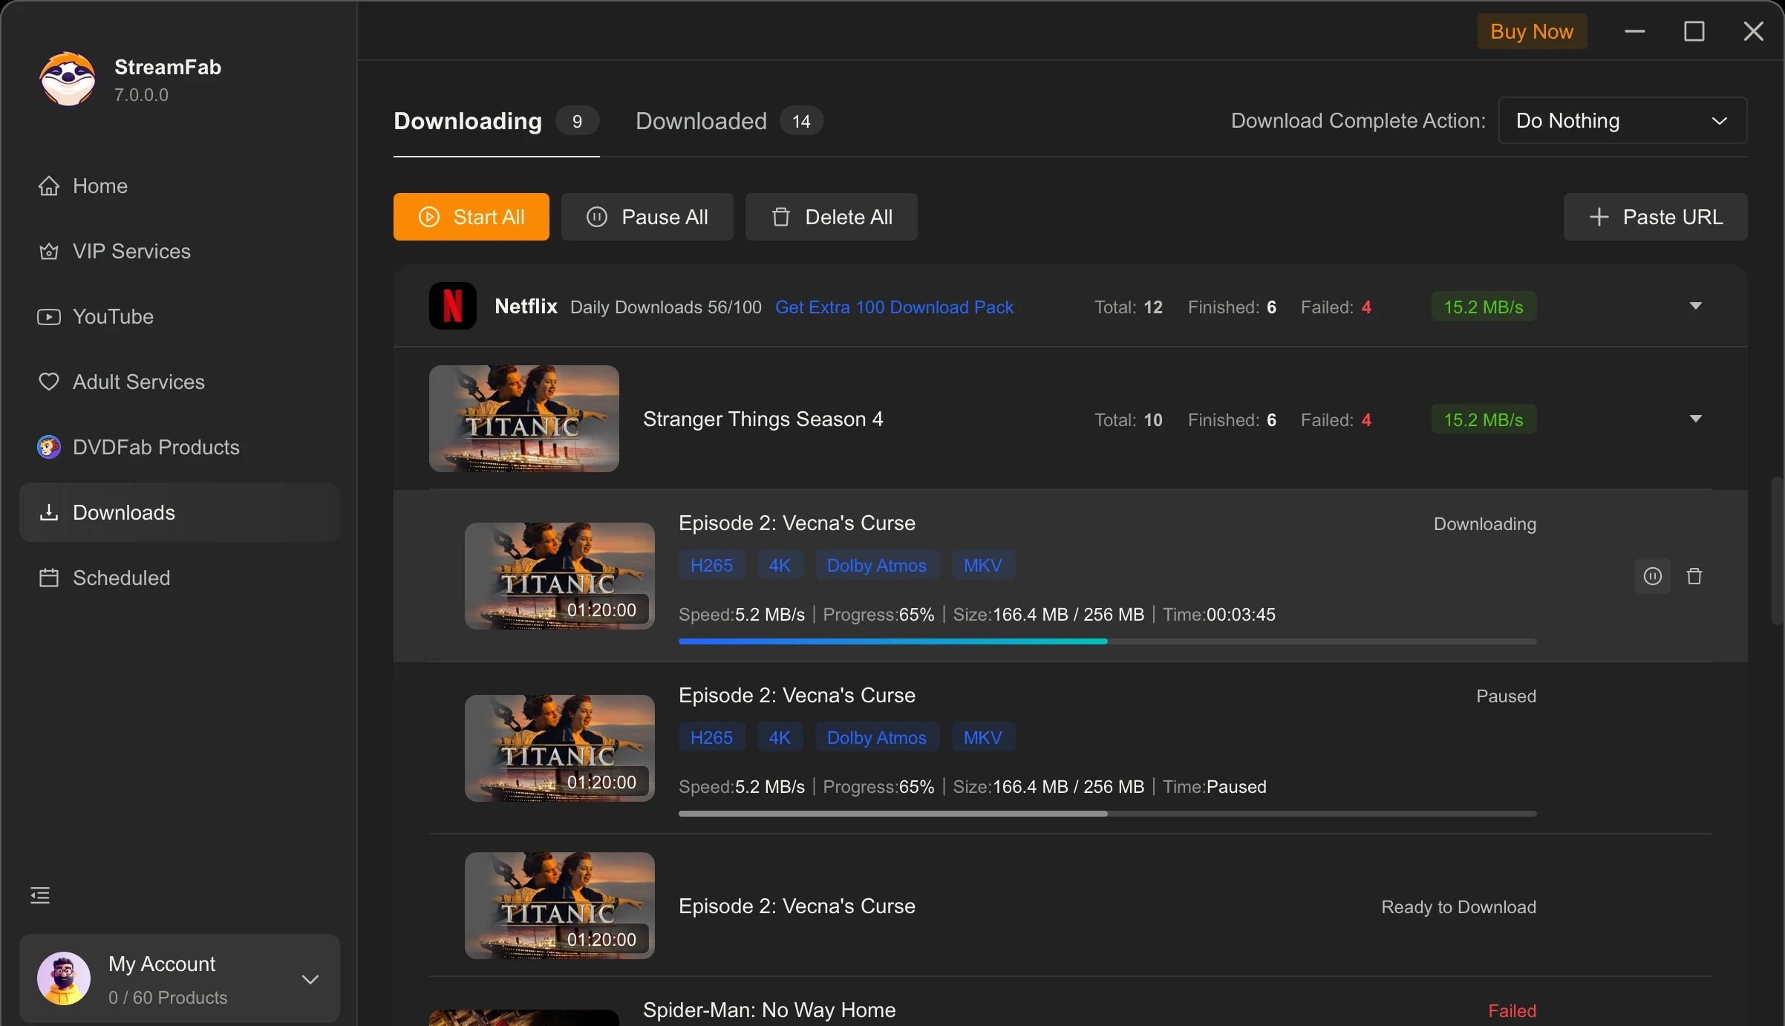The image size is (1785, 1026).
Task: Click Stranger Things 15.2 MB/s speed badge
Action: [x=1484, y=419]
